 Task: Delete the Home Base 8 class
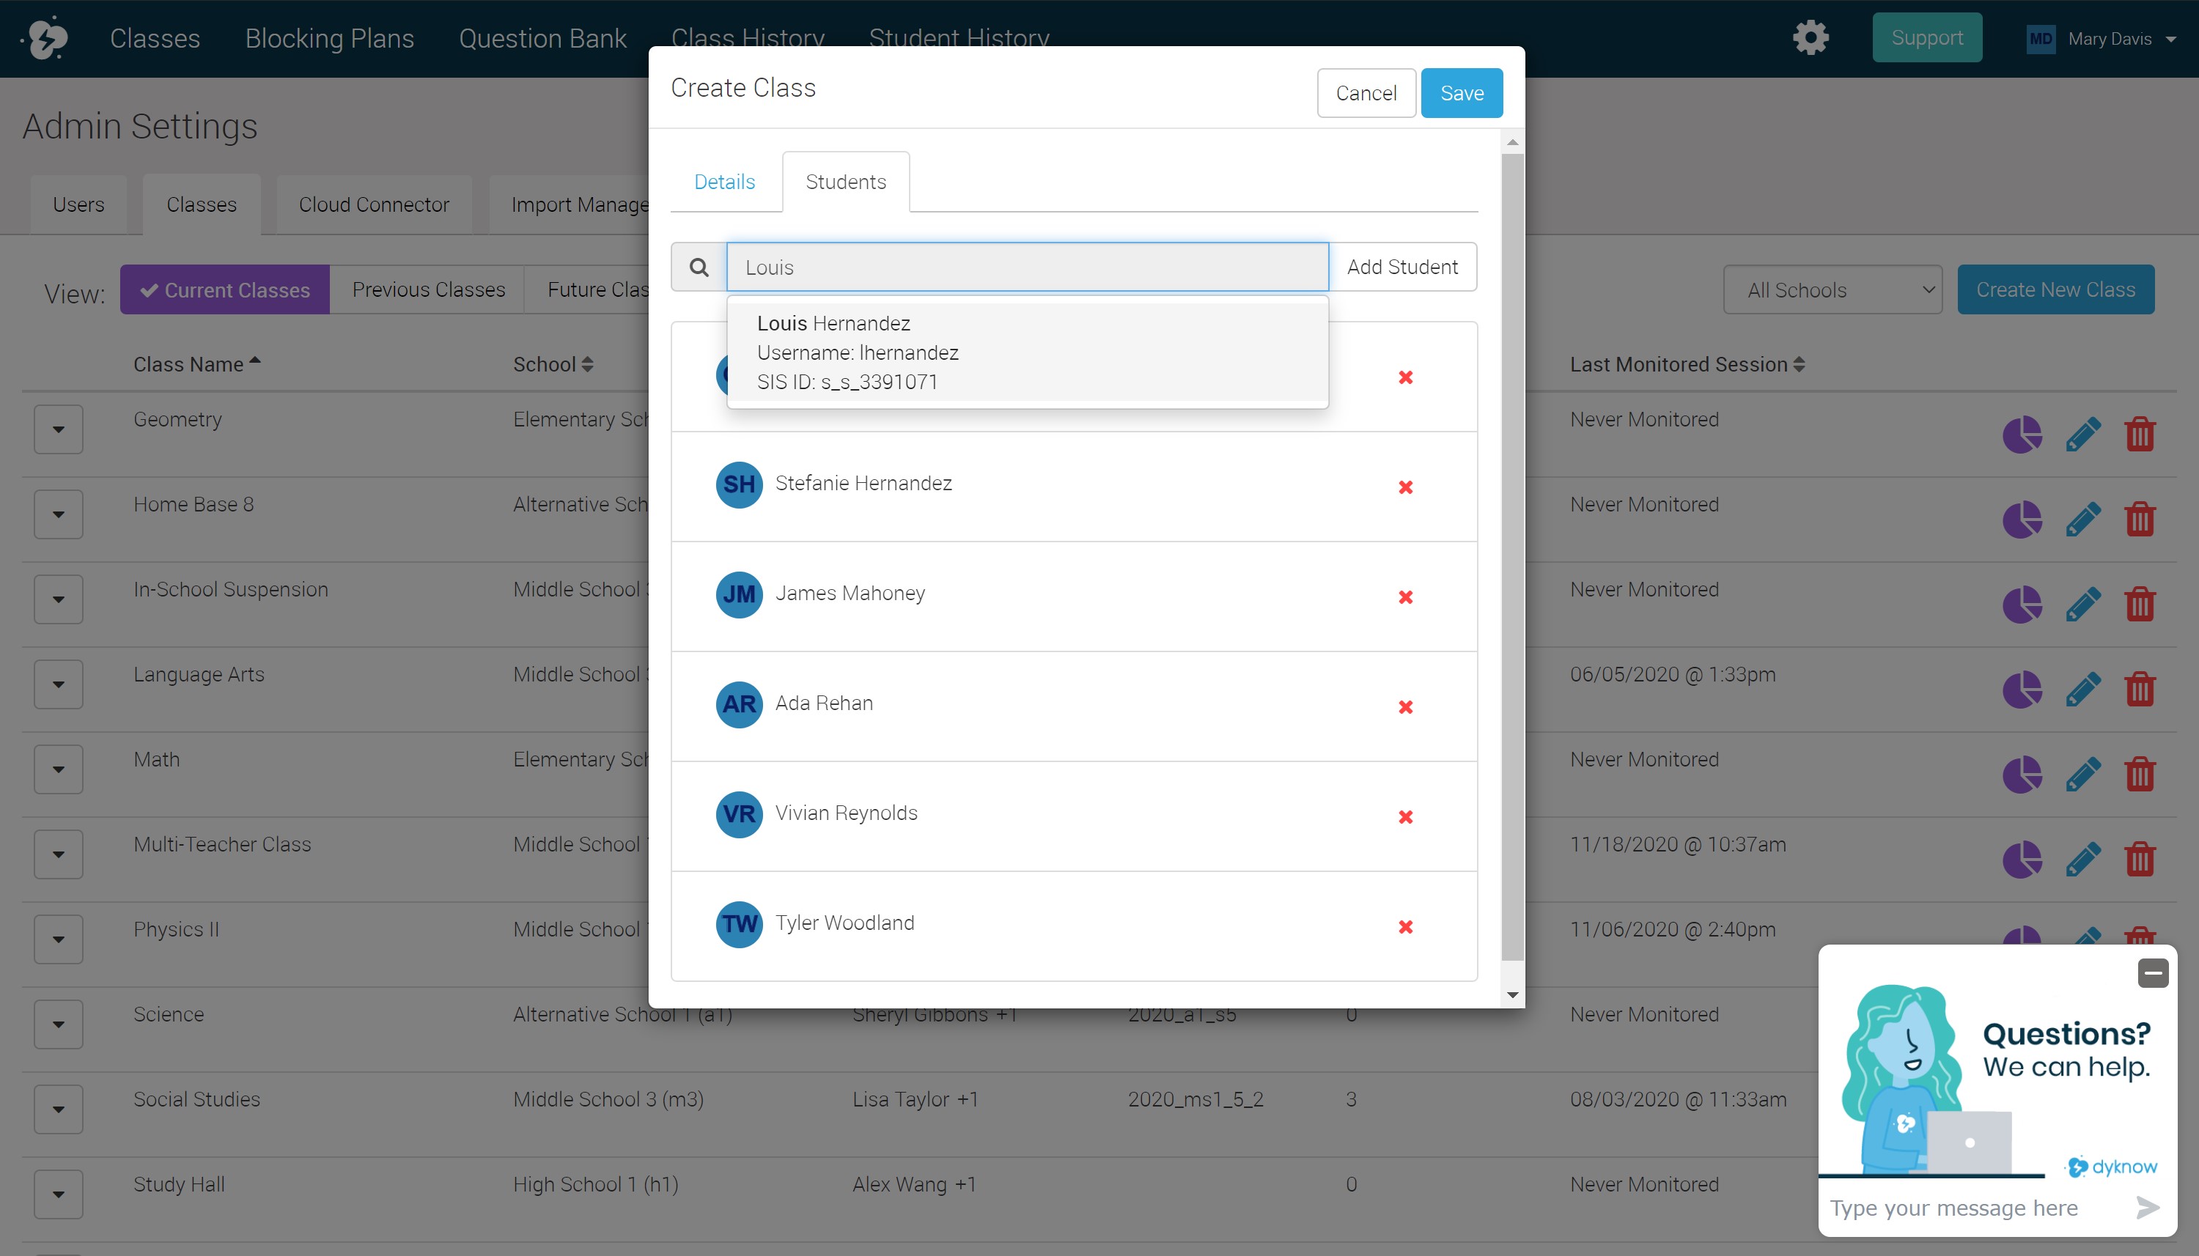click(x=2140, y=520)
